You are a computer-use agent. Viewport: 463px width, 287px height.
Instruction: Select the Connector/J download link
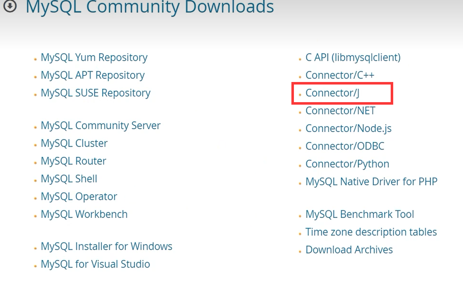point(332,93)
